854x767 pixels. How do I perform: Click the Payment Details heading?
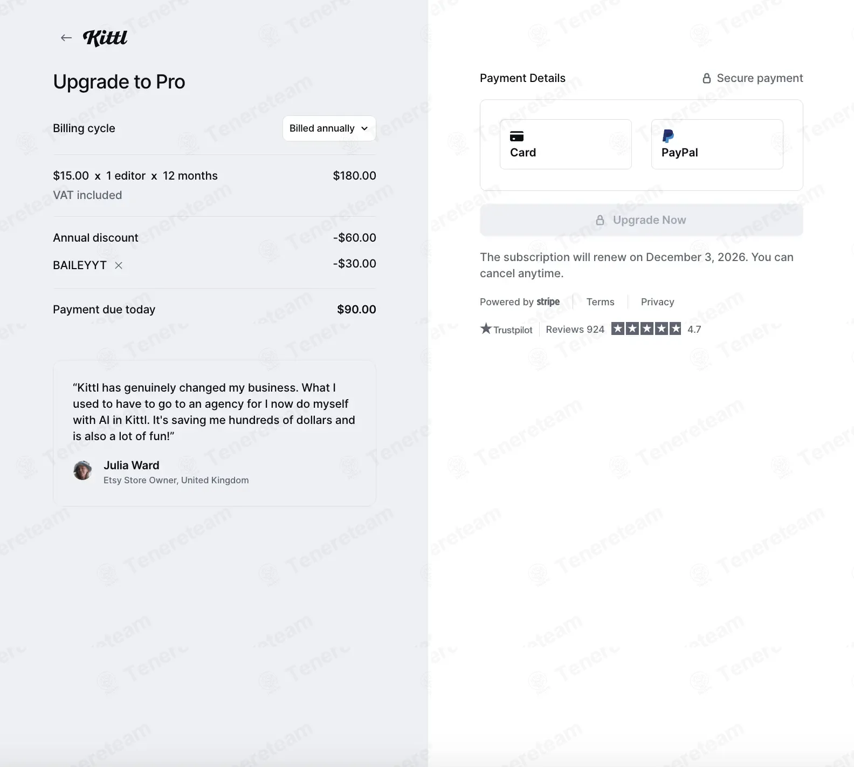click(x=522, y=78)
